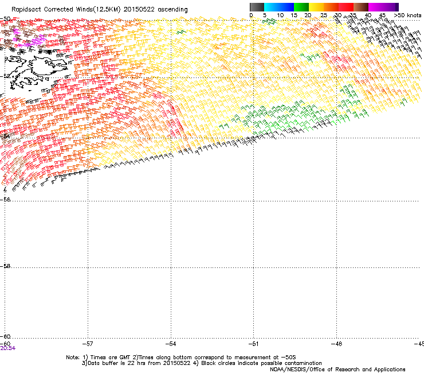Click the red 30-35 knots colorbar segment
This screenshot has height=373, width=424.
pos(346,7)
